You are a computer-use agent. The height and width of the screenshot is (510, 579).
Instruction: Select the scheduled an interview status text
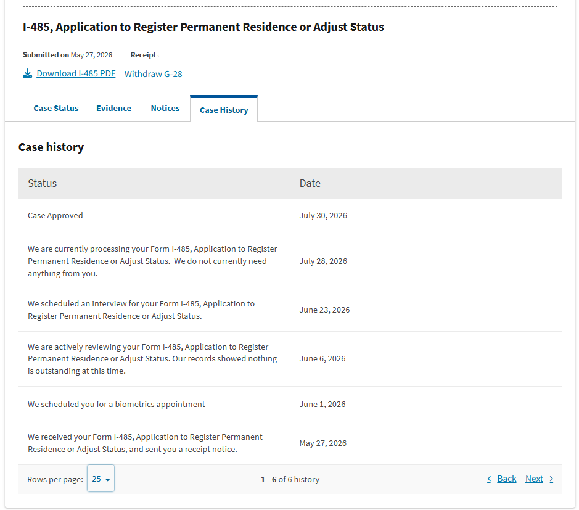(x=141, y=310)
